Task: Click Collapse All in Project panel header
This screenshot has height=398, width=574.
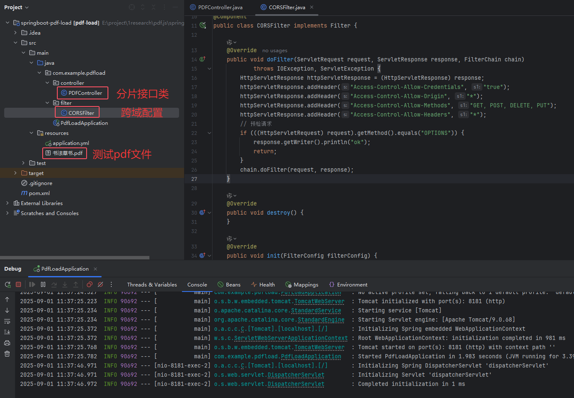Action: click(x=154, y=7)
